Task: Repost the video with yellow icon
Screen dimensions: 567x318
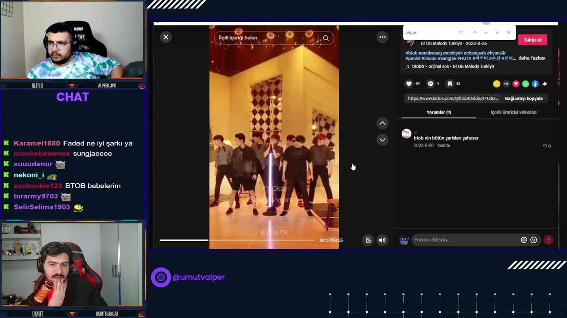Action: click(497, 84)
